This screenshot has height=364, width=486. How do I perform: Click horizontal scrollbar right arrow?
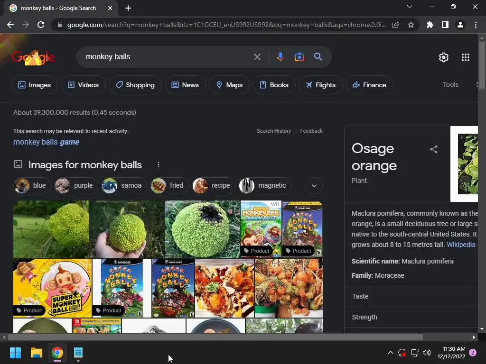474,337
